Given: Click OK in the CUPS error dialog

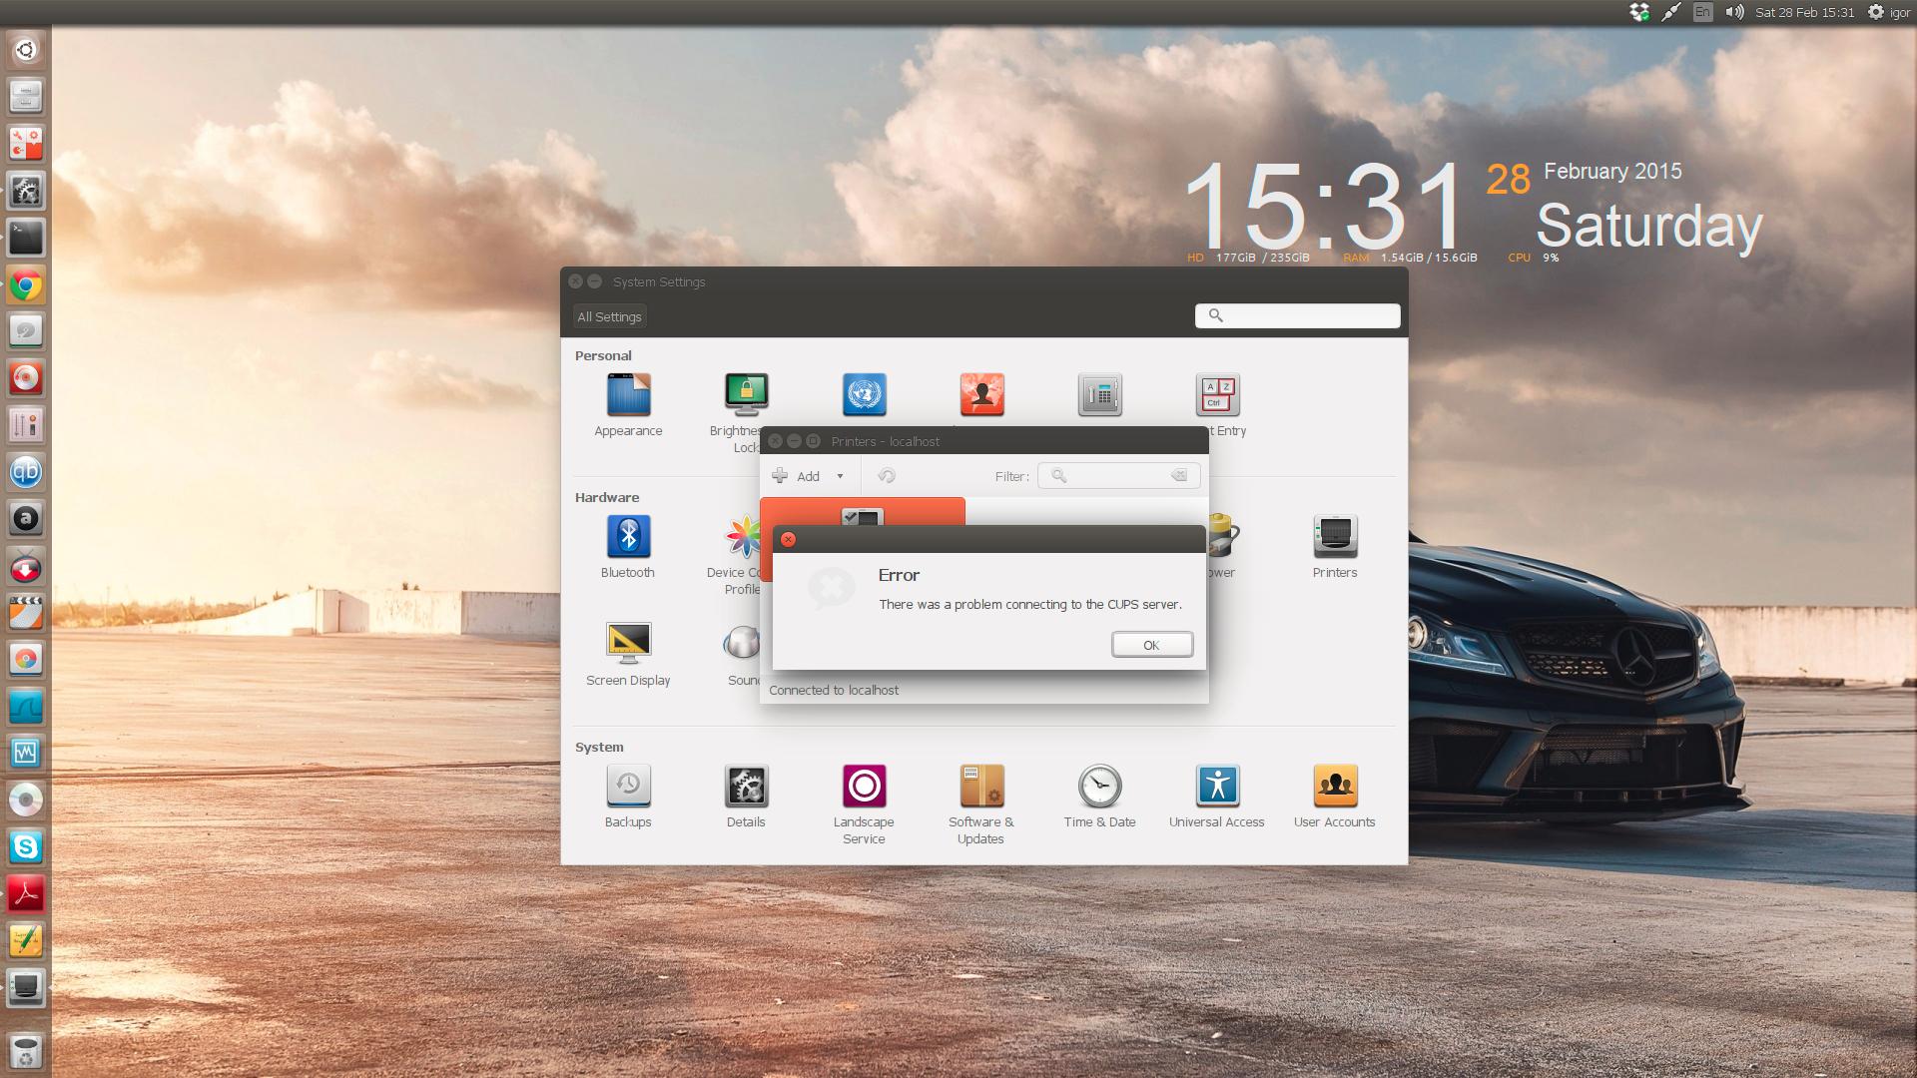Looking at the screenshot, I should [1151, 645].
